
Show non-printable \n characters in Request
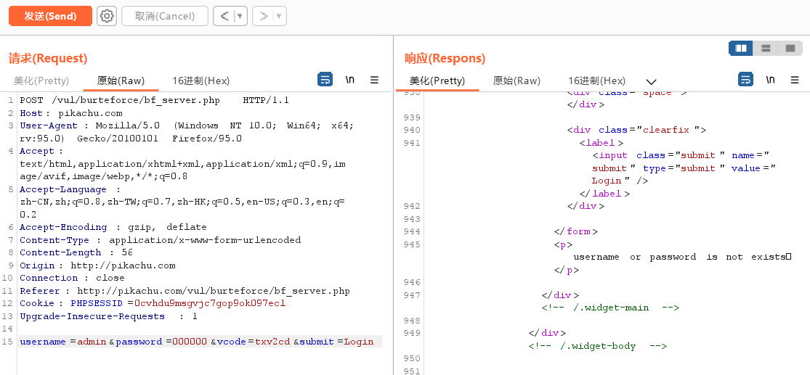(350, 80)
